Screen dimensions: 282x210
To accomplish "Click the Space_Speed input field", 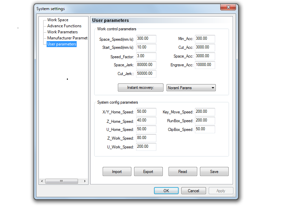I will coord(146,39).
